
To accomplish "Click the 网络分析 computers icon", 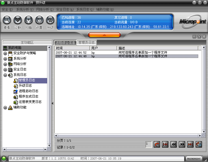I will pos(10,64).
